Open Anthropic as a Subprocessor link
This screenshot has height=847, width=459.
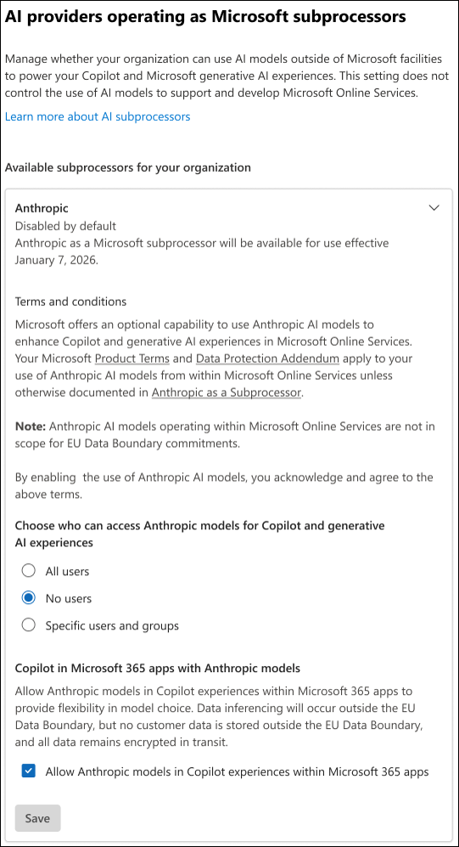click(x=226, y=392)
